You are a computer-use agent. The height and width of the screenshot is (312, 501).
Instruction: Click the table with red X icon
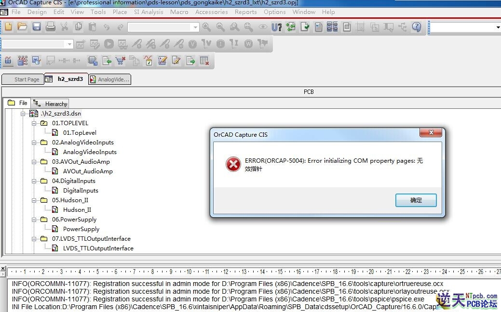click(x=204, y=60)
